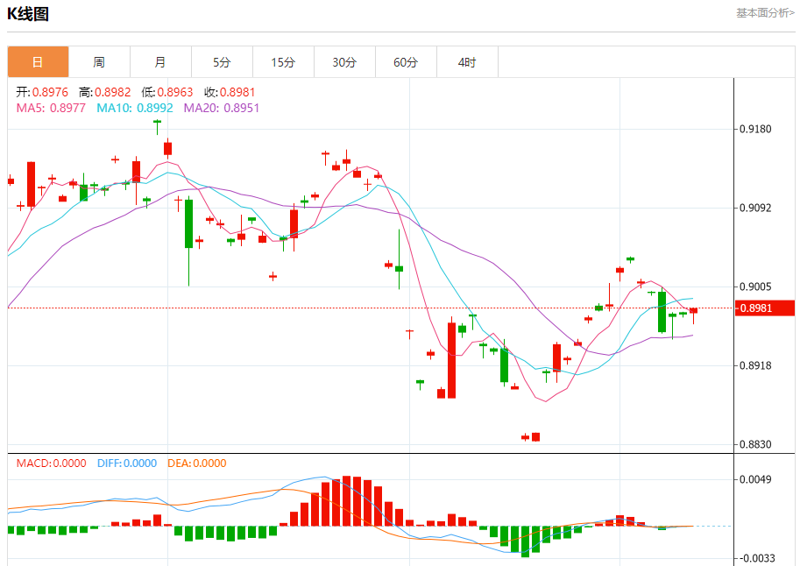800x566 pixels.
Task: Click the MA5 indicator label
Action: point(51,108)
